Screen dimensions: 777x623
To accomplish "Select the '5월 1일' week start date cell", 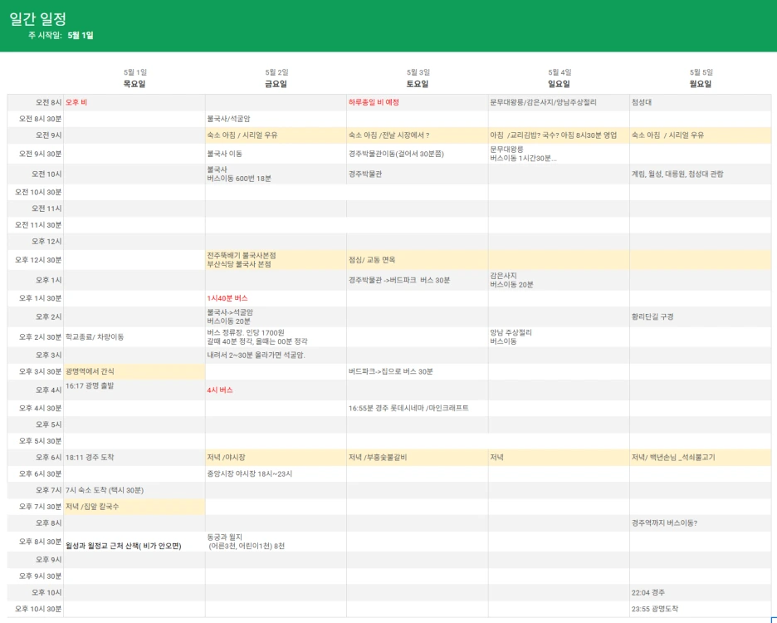I will [81, 35].
